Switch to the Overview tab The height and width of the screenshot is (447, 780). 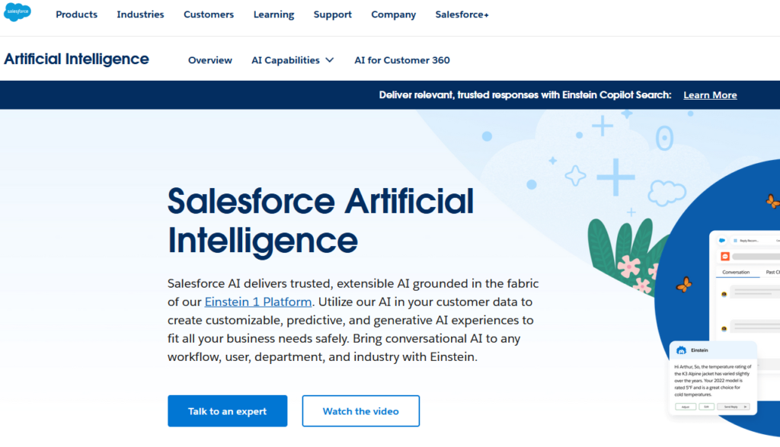(x=210, y=60)
